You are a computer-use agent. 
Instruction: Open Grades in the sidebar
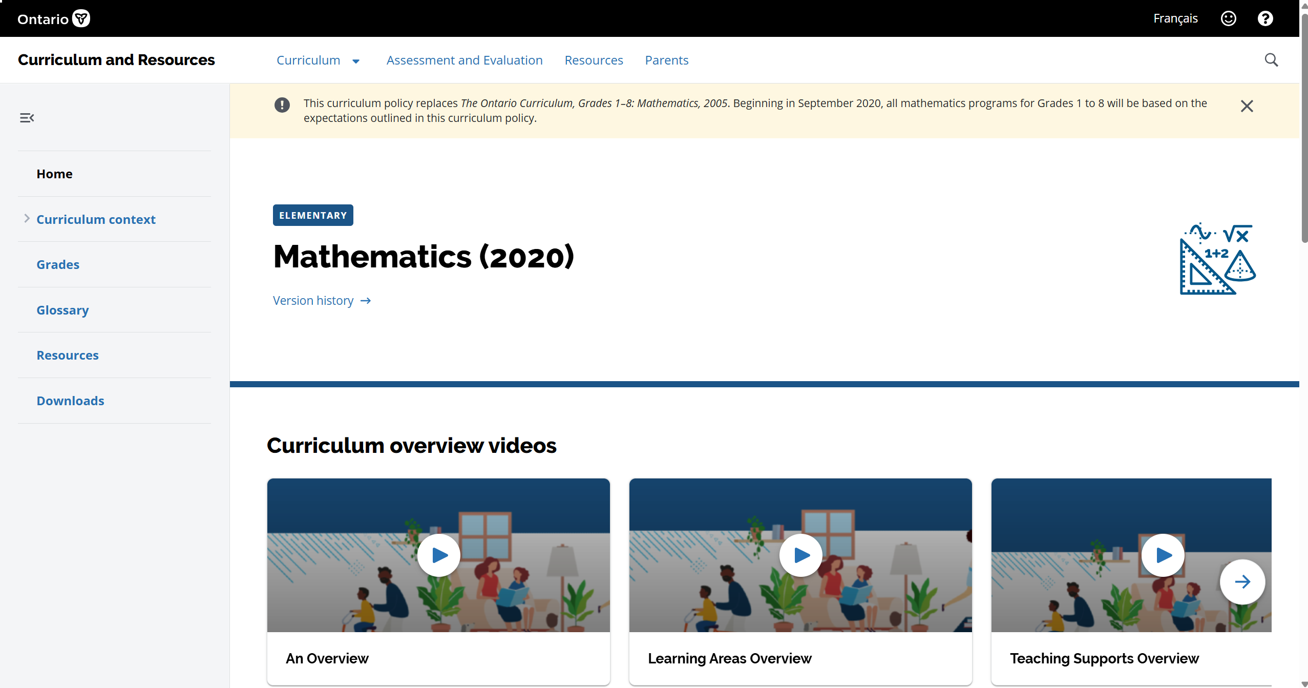pyautogui.click(x=58, y=264)
